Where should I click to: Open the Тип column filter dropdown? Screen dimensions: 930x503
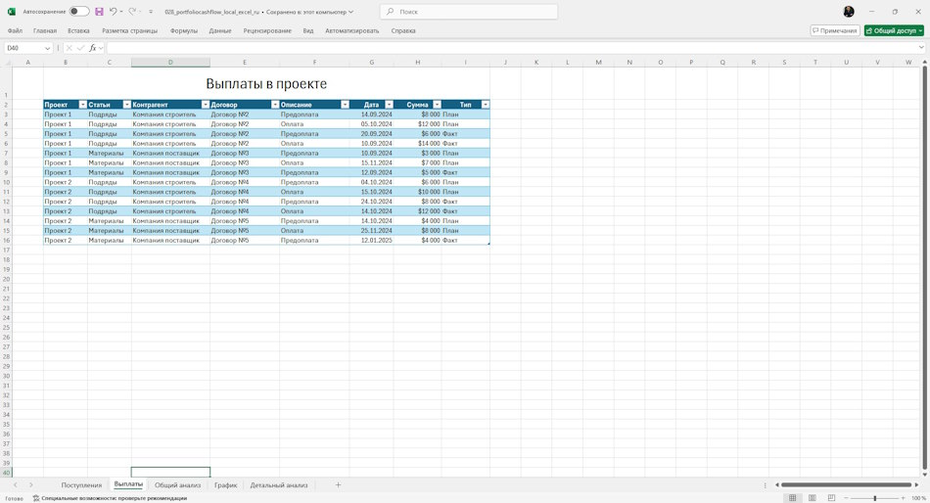click(486, 105)
